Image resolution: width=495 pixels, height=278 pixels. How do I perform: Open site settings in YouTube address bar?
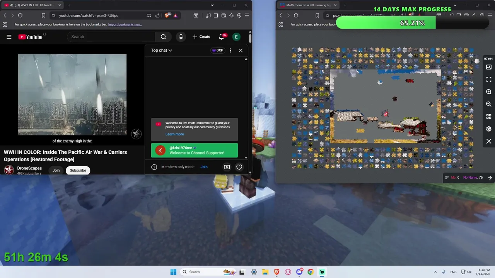[x=53, y=15]
